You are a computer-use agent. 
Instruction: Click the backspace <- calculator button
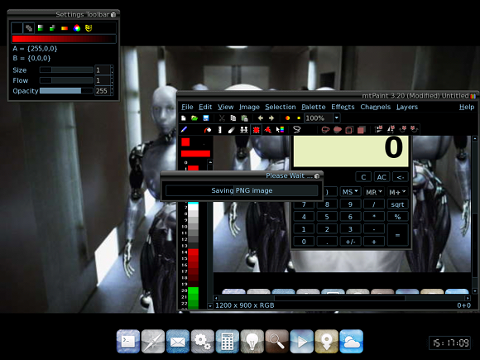click(x=400, y=177)
